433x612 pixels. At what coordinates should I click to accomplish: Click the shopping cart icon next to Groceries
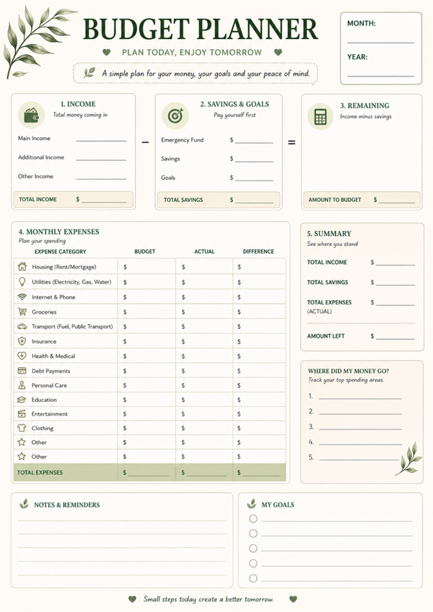point(22,312)
